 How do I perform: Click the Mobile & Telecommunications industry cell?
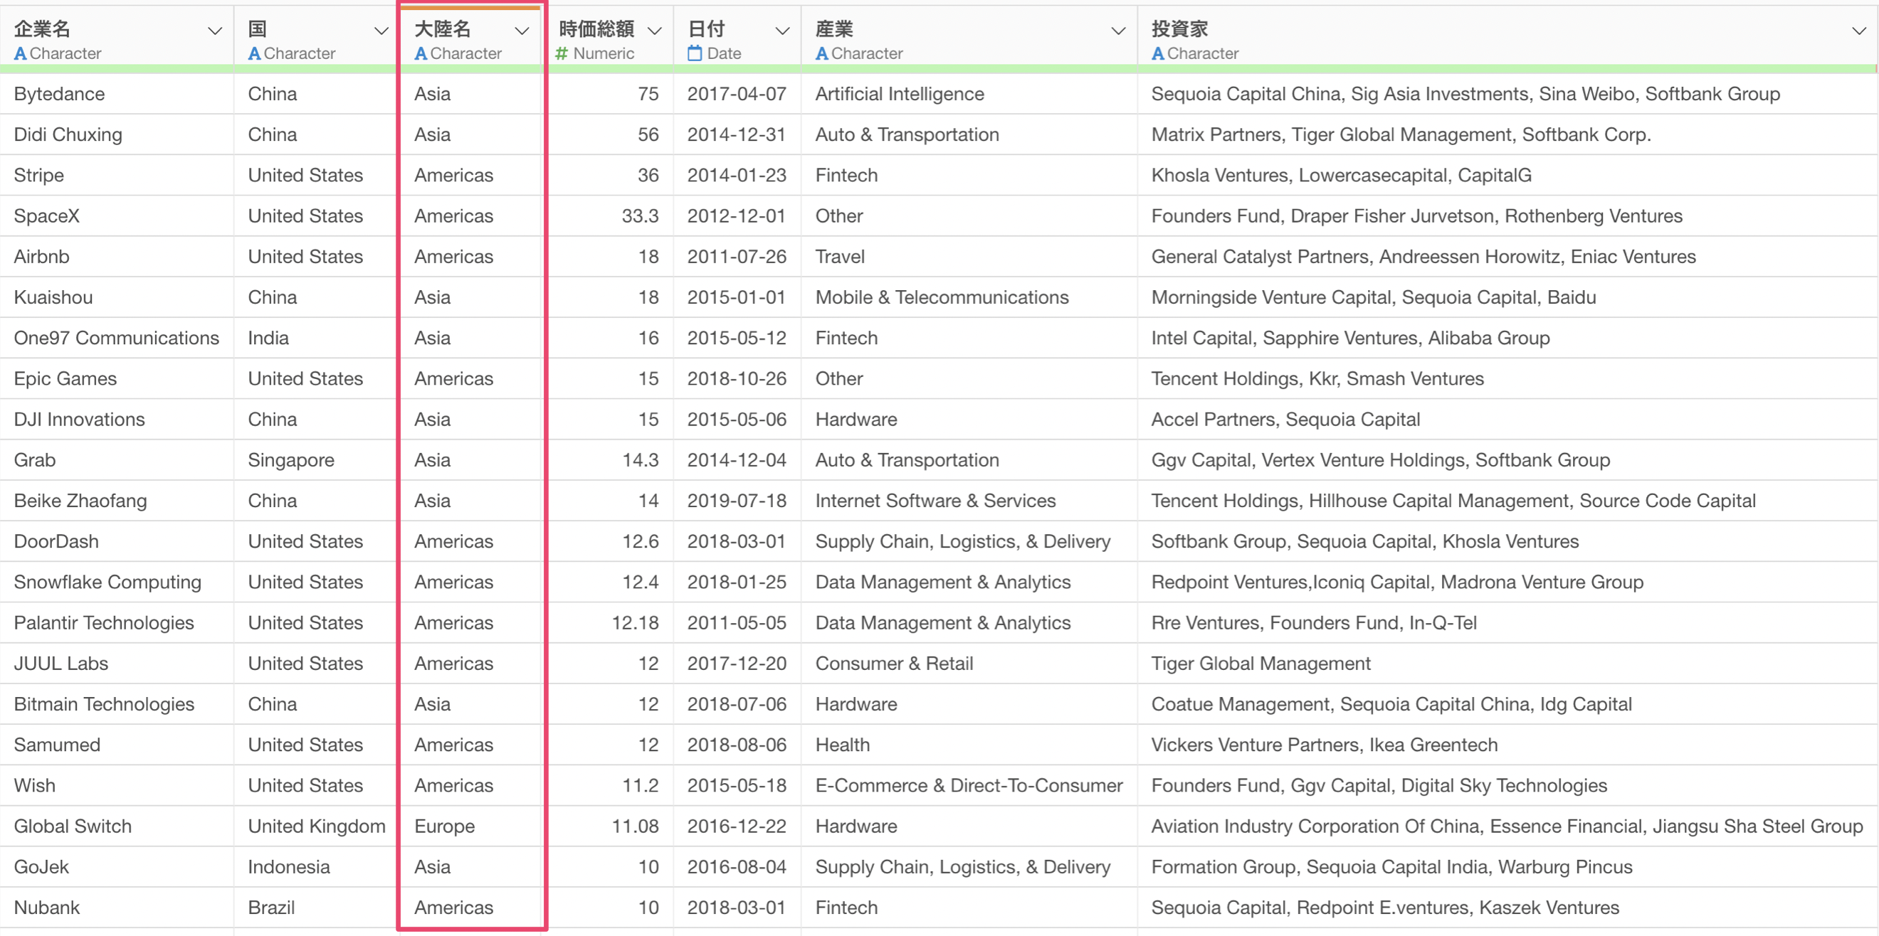tap(969, 298)
